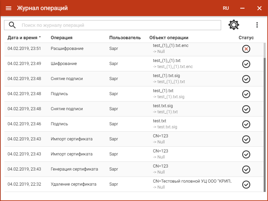Screen dimensions: 268x201
Task: Click the success status icon for Шифрование
Action: 246,64
